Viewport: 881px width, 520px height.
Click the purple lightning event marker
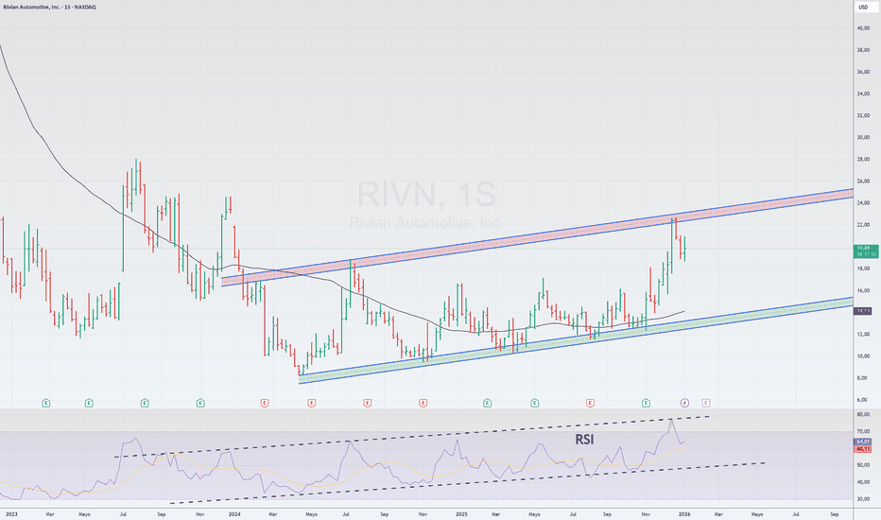(685, 403)
